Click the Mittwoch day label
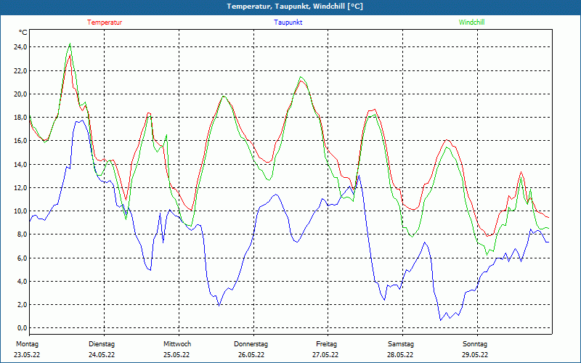The image size is (581, 363). [x=177, y=344]
